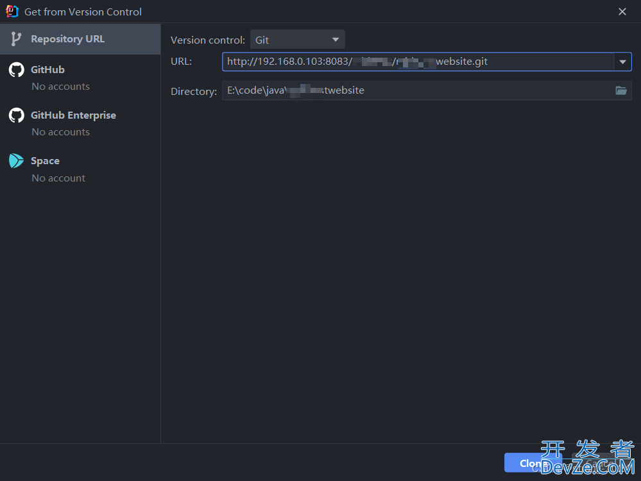
Task: Click the Clone button
Action: coord(533,462)
